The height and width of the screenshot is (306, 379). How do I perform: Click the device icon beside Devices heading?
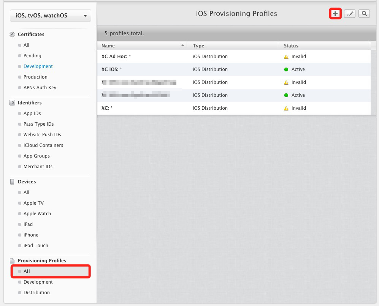12,181
